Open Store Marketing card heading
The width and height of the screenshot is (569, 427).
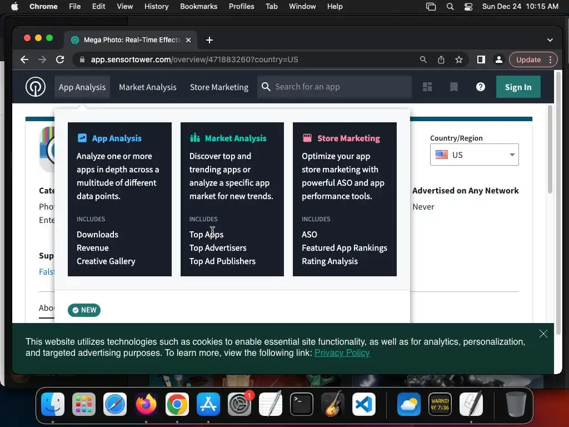(x=348, y=138)
